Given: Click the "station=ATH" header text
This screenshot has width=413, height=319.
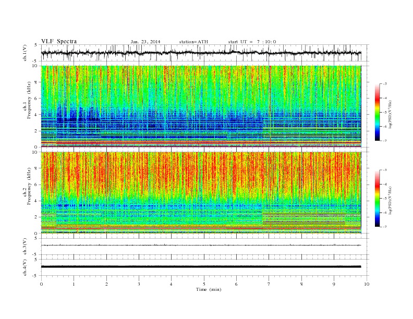Looking at the screenshot, I should point(193,42).
